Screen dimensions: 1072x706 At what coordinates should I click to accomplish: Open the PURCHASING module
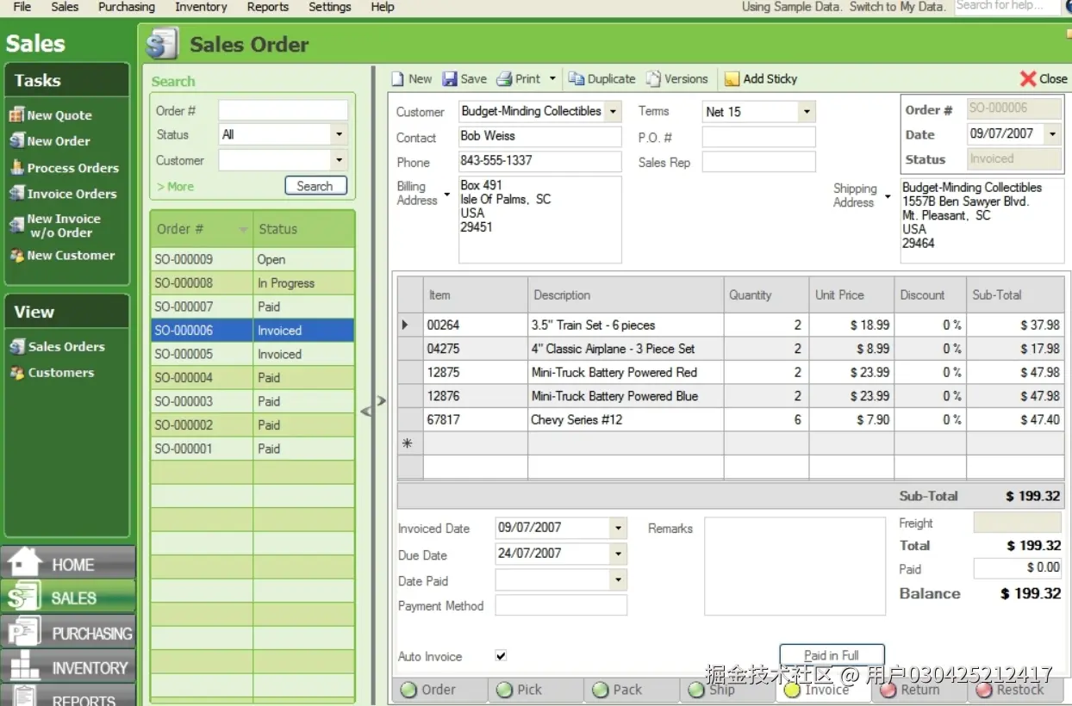[x=68, y=633]
